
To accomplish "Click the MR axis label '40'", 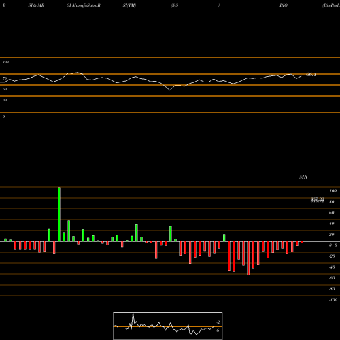I will coord(332,224).
